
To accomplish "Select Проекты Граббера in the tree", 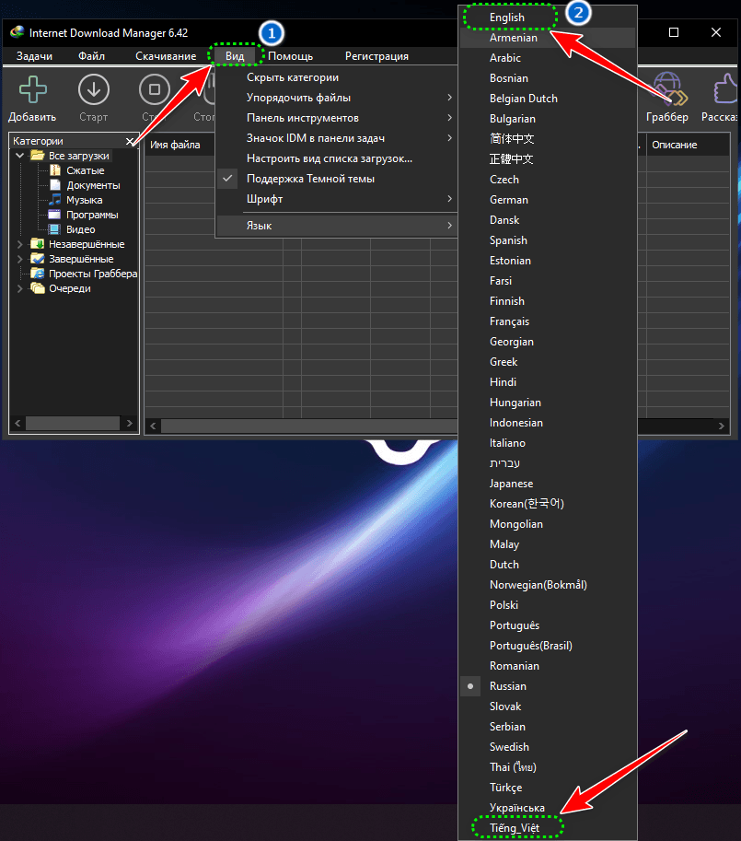I will (x=93, y=274).
